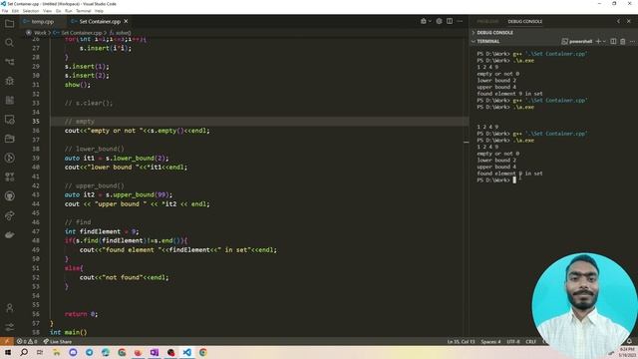
Task: Open the File menu
Action: 5,11
